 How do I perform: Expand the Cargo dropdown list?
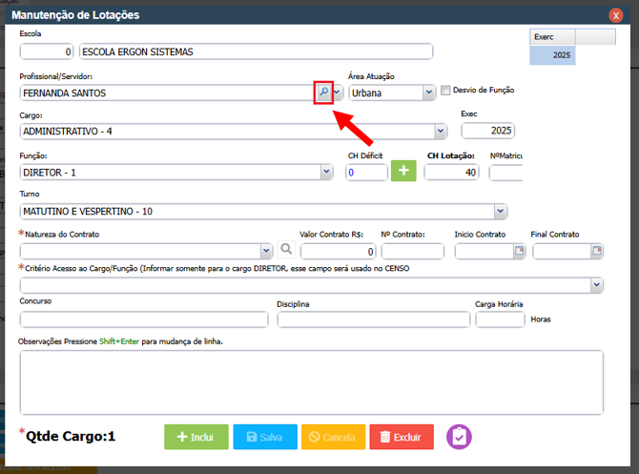tap(441, 132)
